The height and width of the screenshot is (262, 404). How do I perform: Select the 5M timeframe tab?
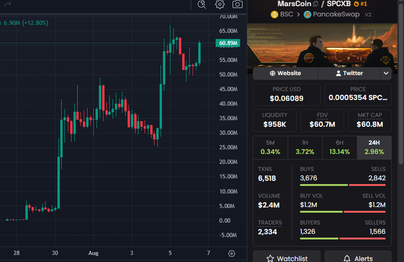[270, 148]
